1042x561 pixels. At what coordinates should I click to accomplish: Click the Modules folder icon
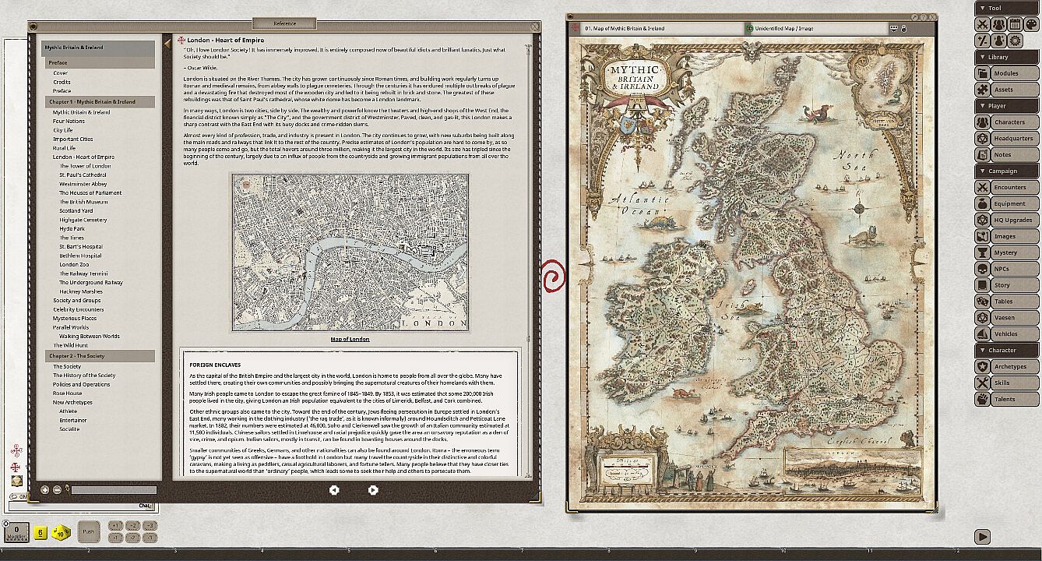(x=982, y=73)
